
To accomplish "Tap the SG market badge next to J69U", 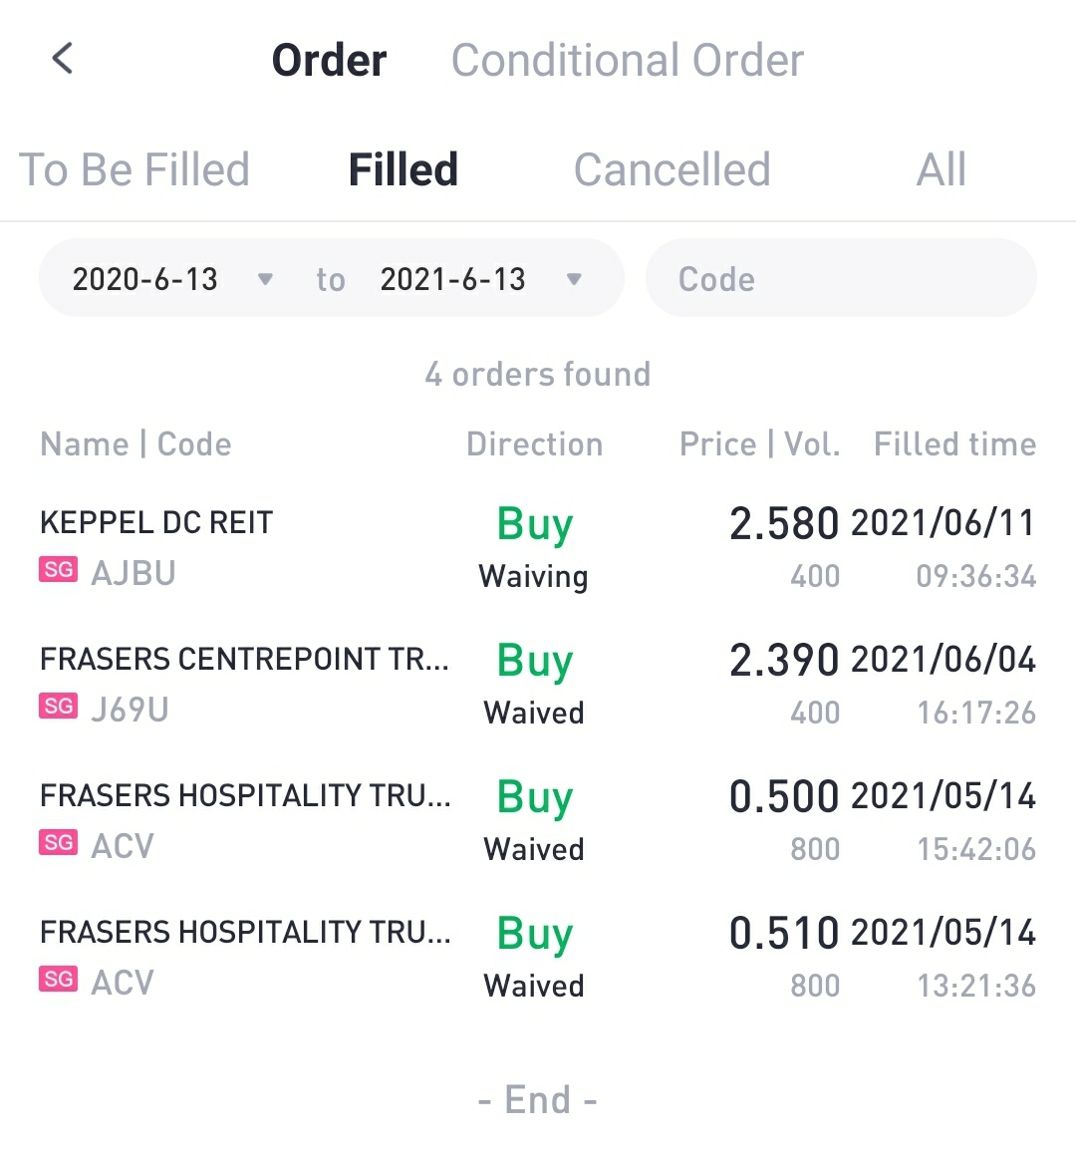I will [58, 707].
